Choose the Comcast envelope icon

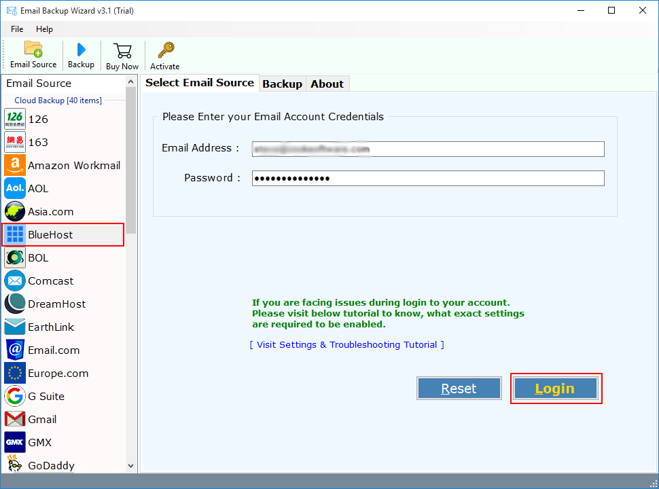pyautogui.click(x=15, y=280)
